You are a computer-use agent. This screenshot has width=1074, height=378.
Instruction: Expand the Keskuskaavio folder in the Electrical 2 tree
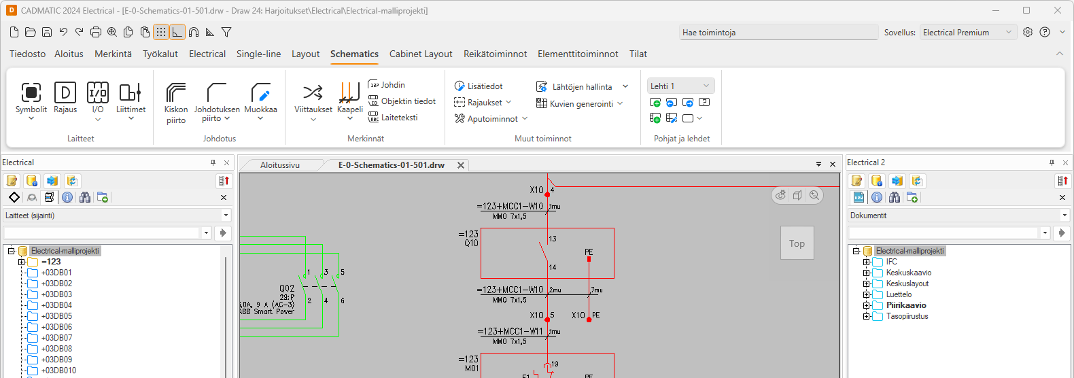(x=867, y=273)
